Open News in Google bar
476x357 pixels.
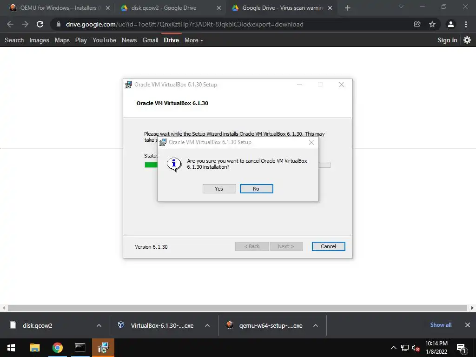pos(129,40)
